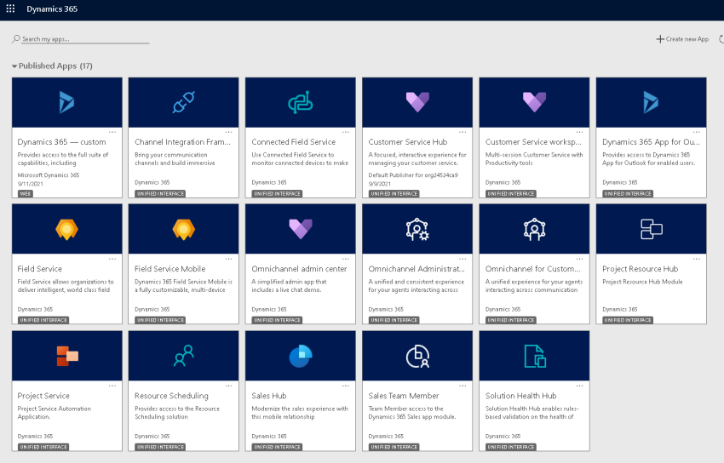724x463 pixels.
Task: Click the Customer Service Hub heart icon
Action: tap(417, 102)
